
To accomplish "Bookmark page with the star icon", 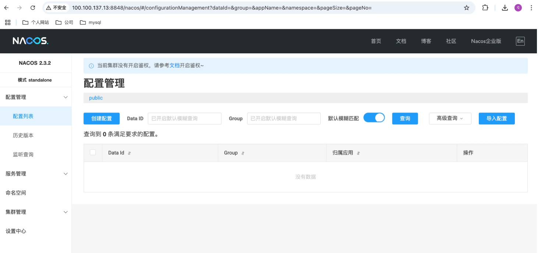I will (x=467, y=8).
